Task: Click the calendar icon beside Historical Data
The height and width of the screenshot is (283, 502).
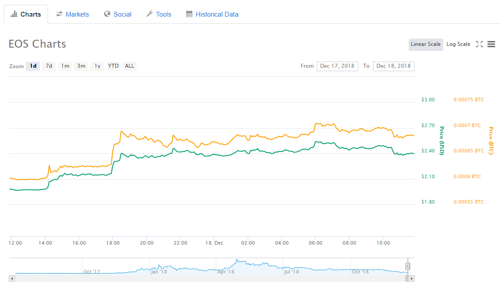Action: (189, 14)
